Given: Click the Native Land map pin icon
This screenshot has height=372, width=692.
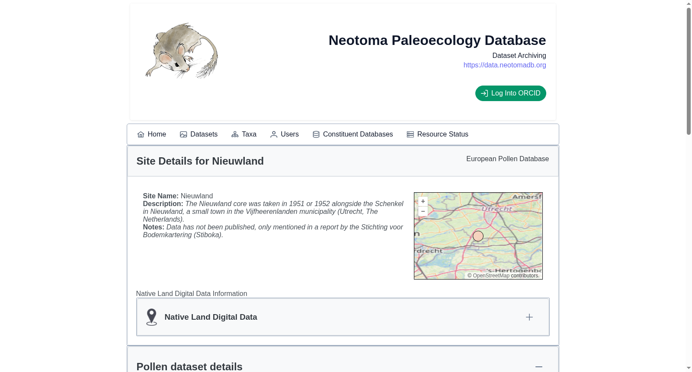Looking at the screenshot, I should tap(151, 317).
